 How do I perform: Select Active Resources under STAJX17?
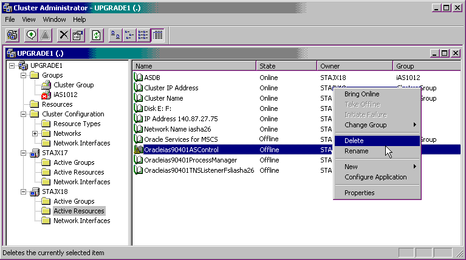coord(79,172)
